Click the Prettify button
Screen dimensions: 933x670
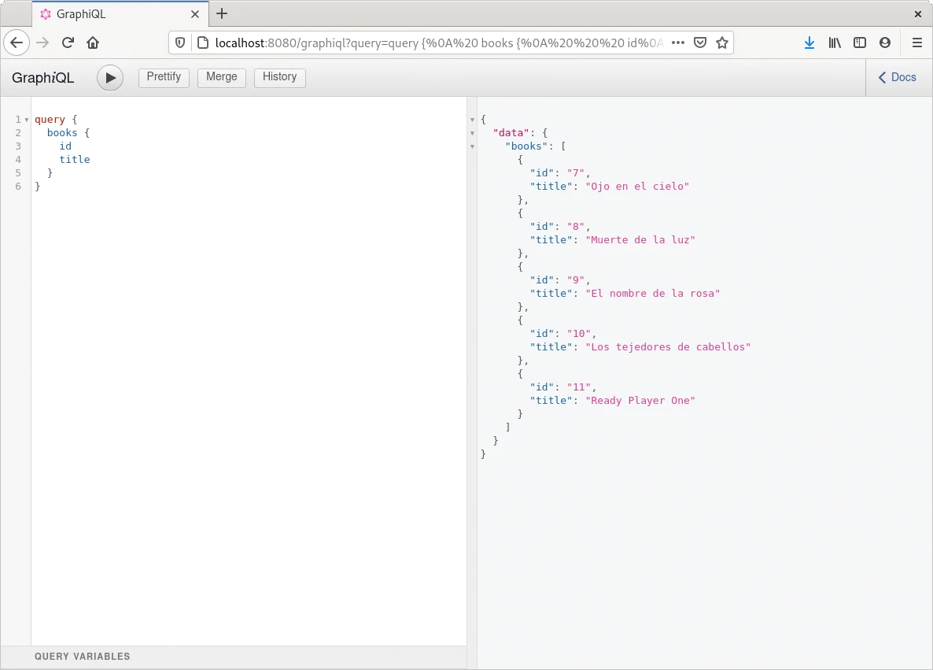pyautogui.click(x=164, y=77)
